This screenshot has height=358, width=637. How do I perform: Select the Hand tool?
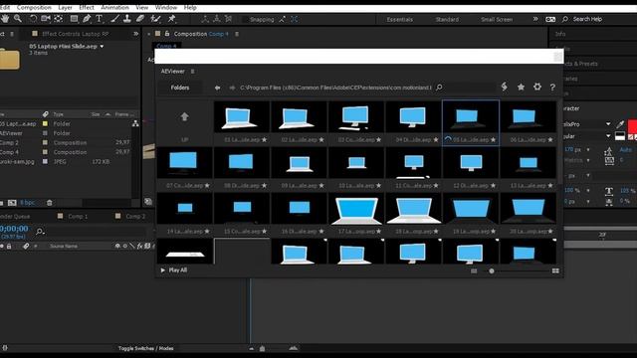5,19
